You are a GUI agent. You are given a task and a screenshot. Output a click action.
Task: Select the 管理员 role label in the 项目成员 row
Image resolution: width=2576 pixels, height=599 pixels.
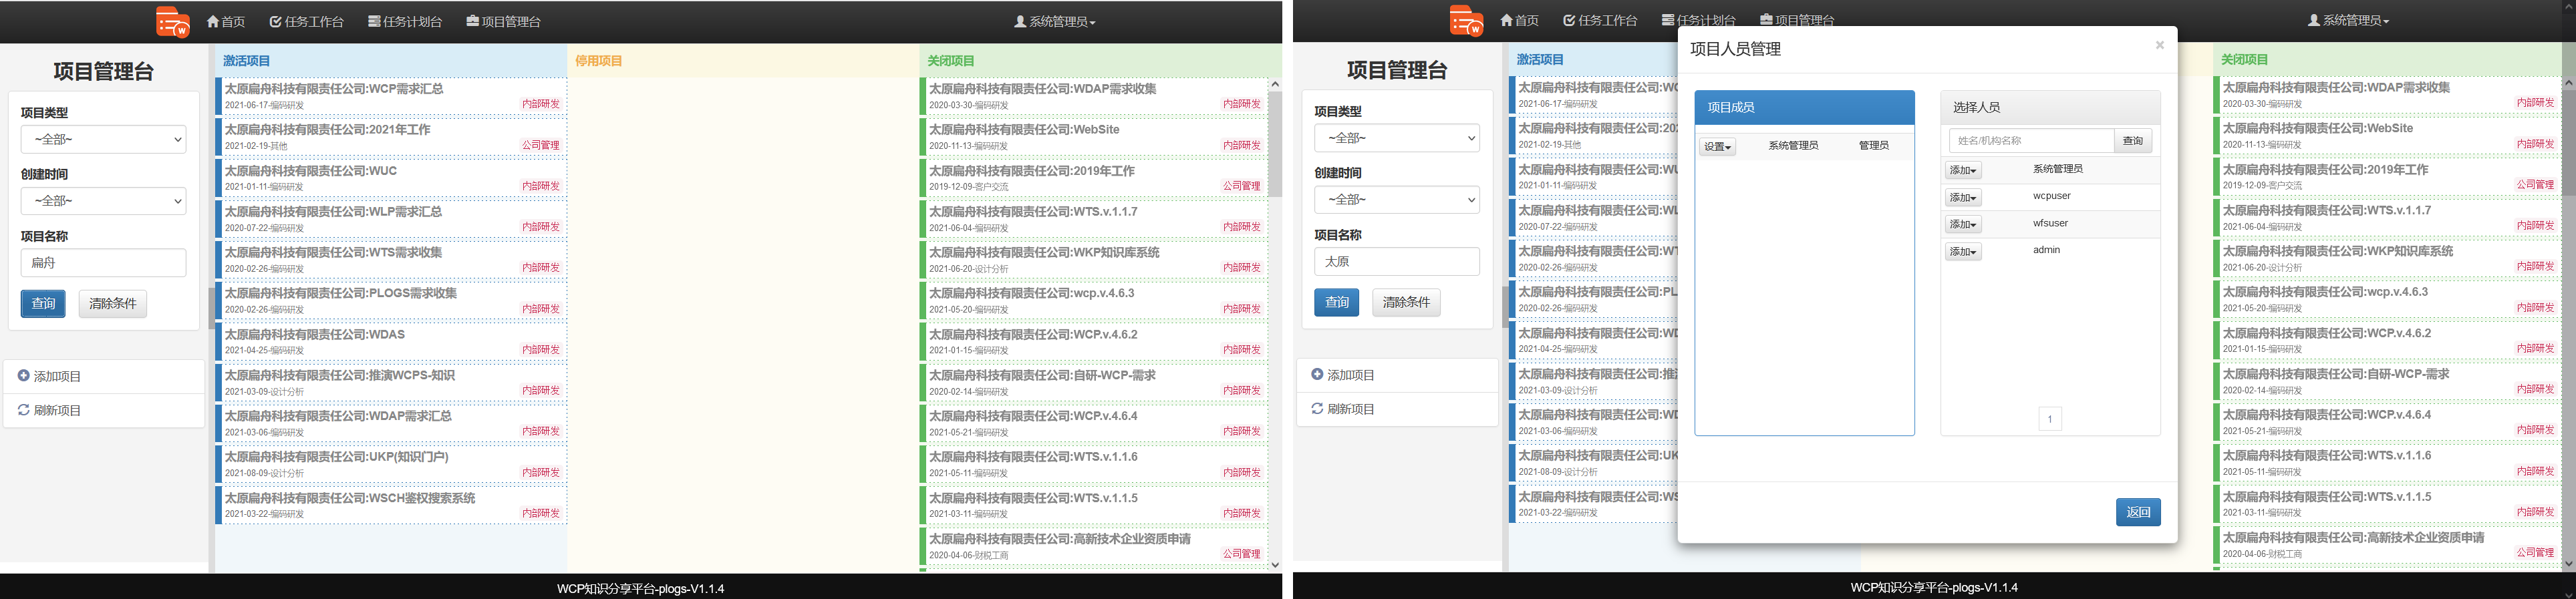pyautogui.click(x=1874, y=146)
